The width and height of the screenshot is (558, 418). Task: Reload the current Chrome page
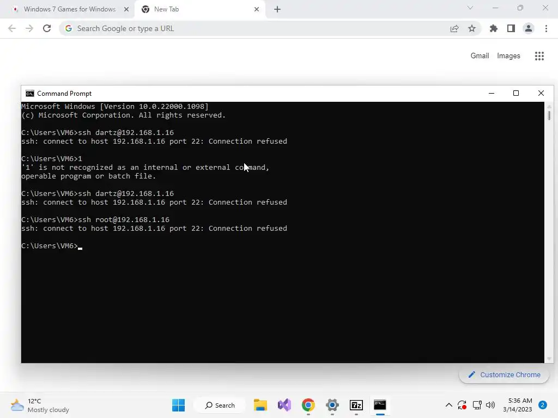coord(47,28)
